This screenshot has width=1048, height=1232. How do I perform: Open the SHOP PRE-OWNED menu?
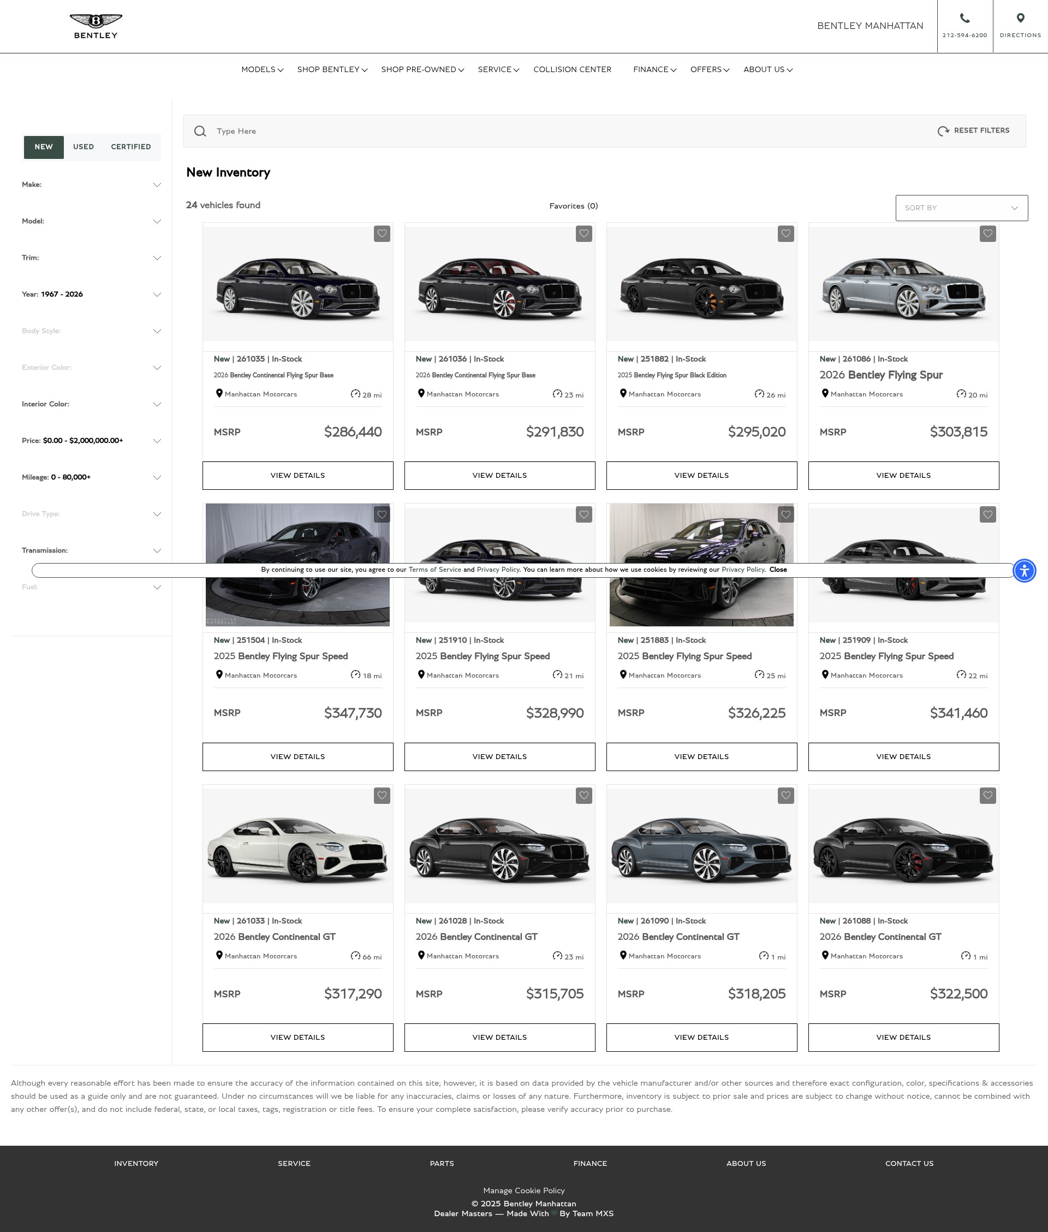(x=422, y=69)
